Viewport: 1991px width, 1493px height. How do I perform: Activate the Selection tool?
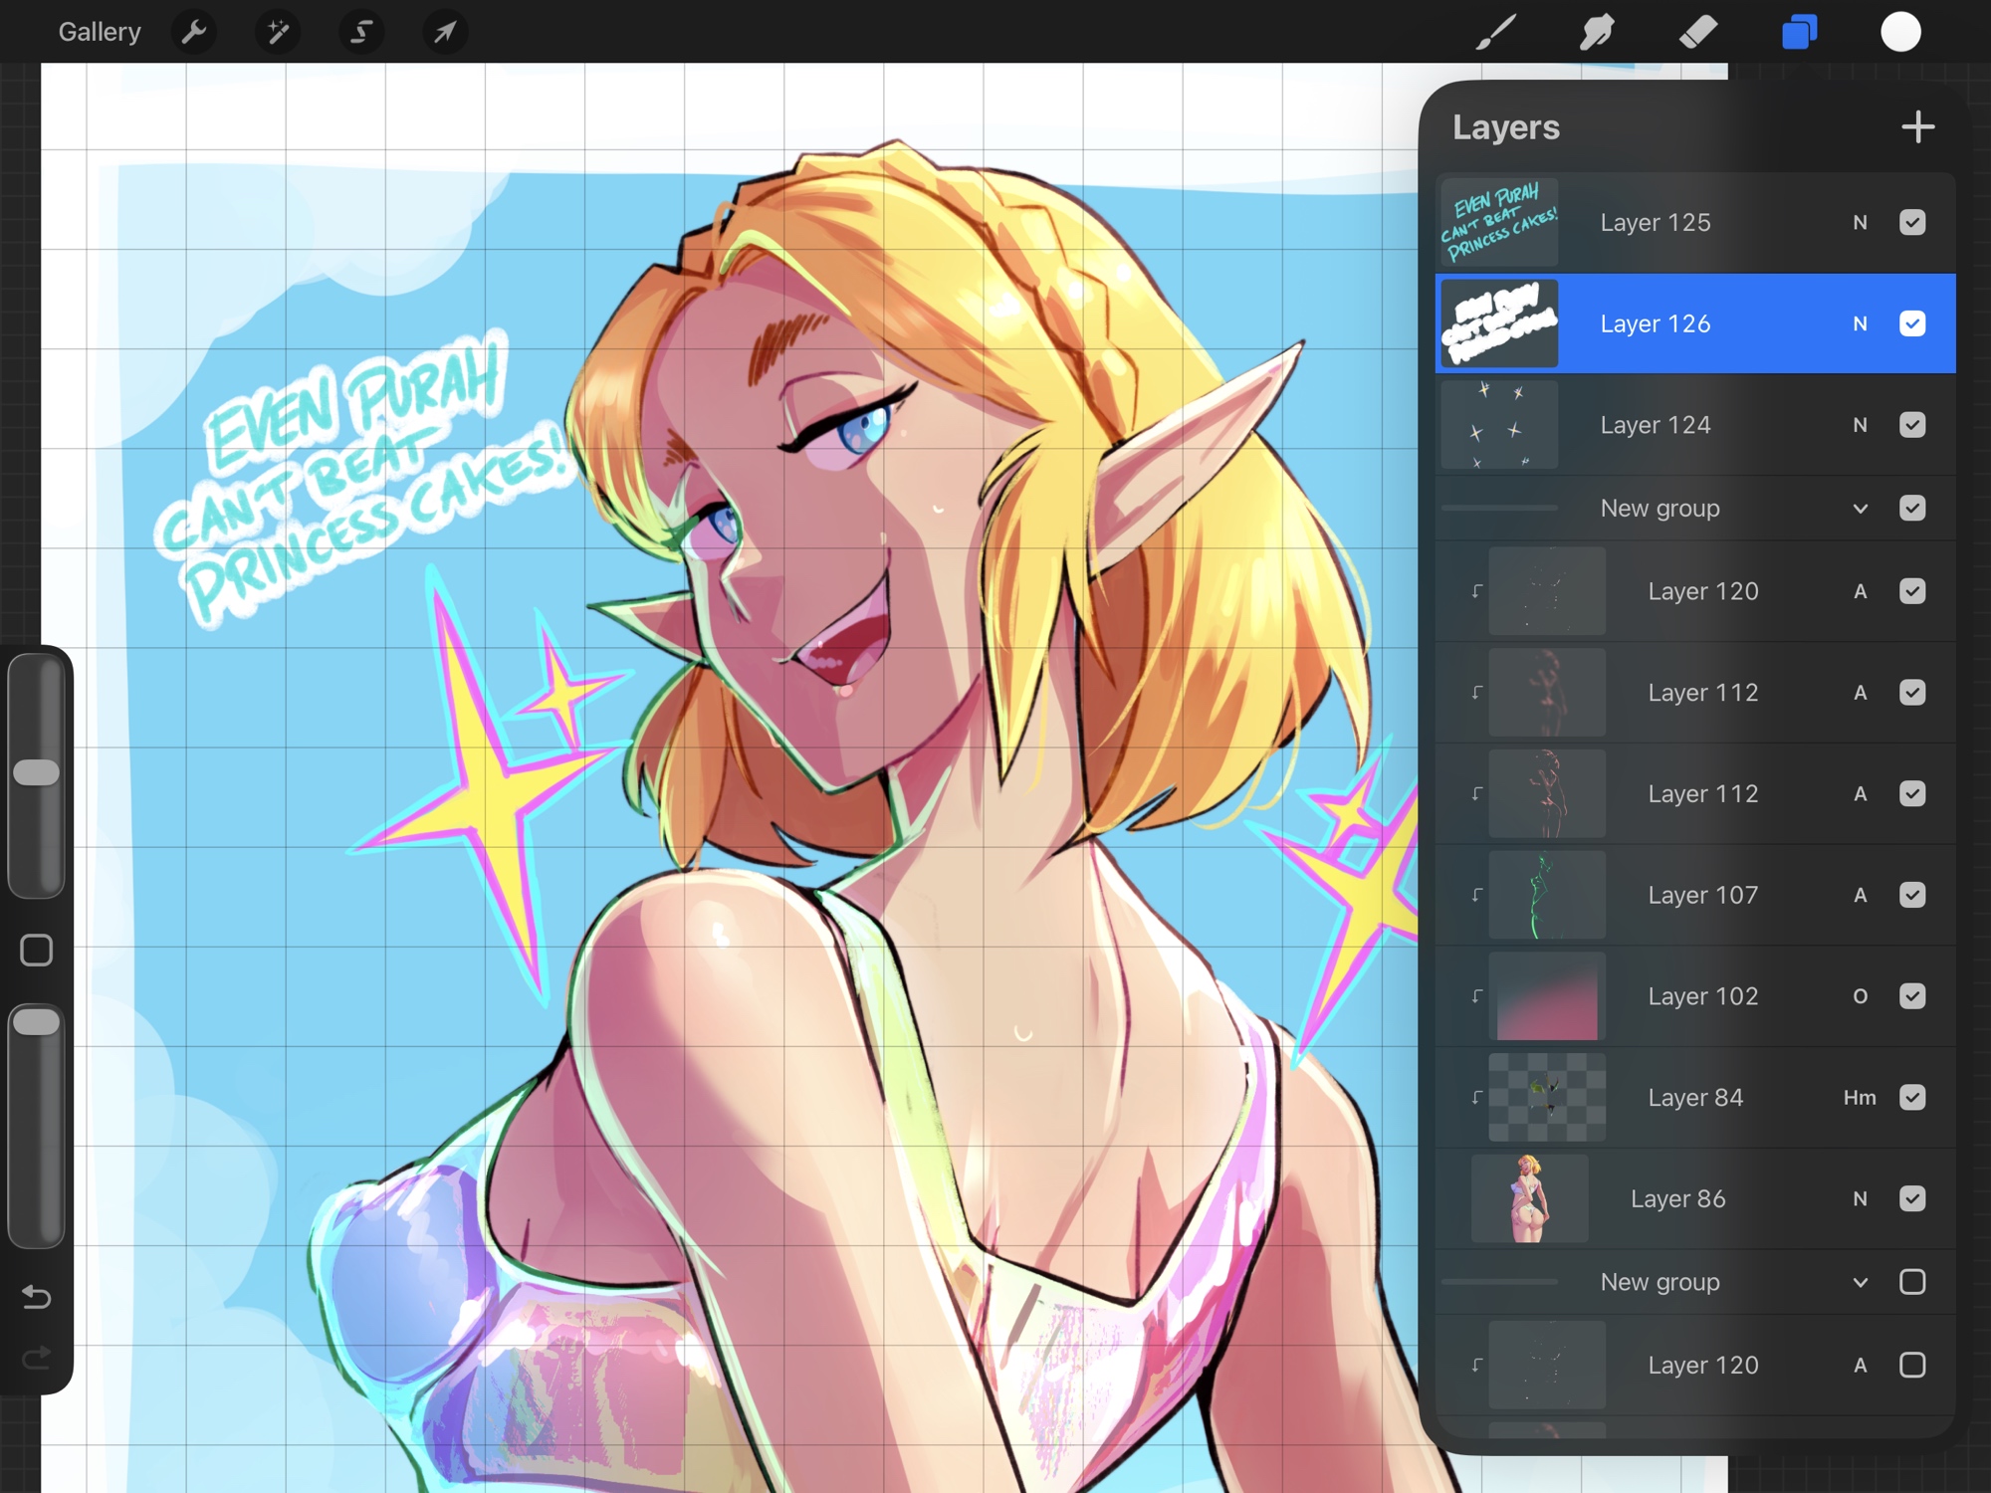coord(361,32)
